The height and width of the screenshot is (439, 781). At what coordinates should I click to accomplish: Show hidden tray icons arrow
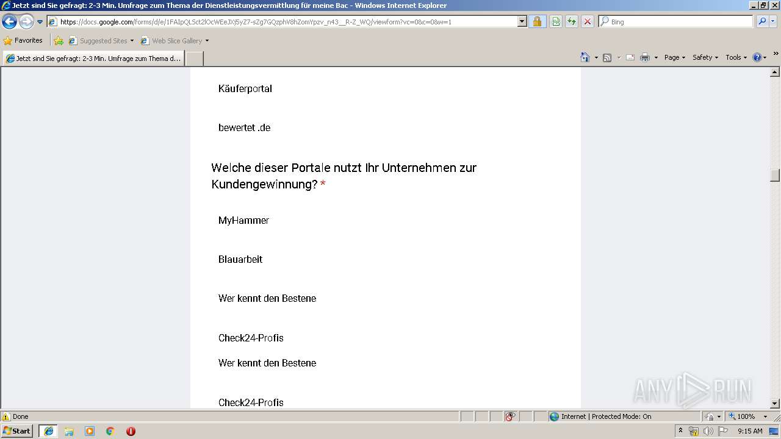tap(680, 431)
